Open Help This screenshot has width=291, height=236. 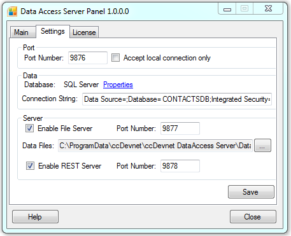[35, 217]
